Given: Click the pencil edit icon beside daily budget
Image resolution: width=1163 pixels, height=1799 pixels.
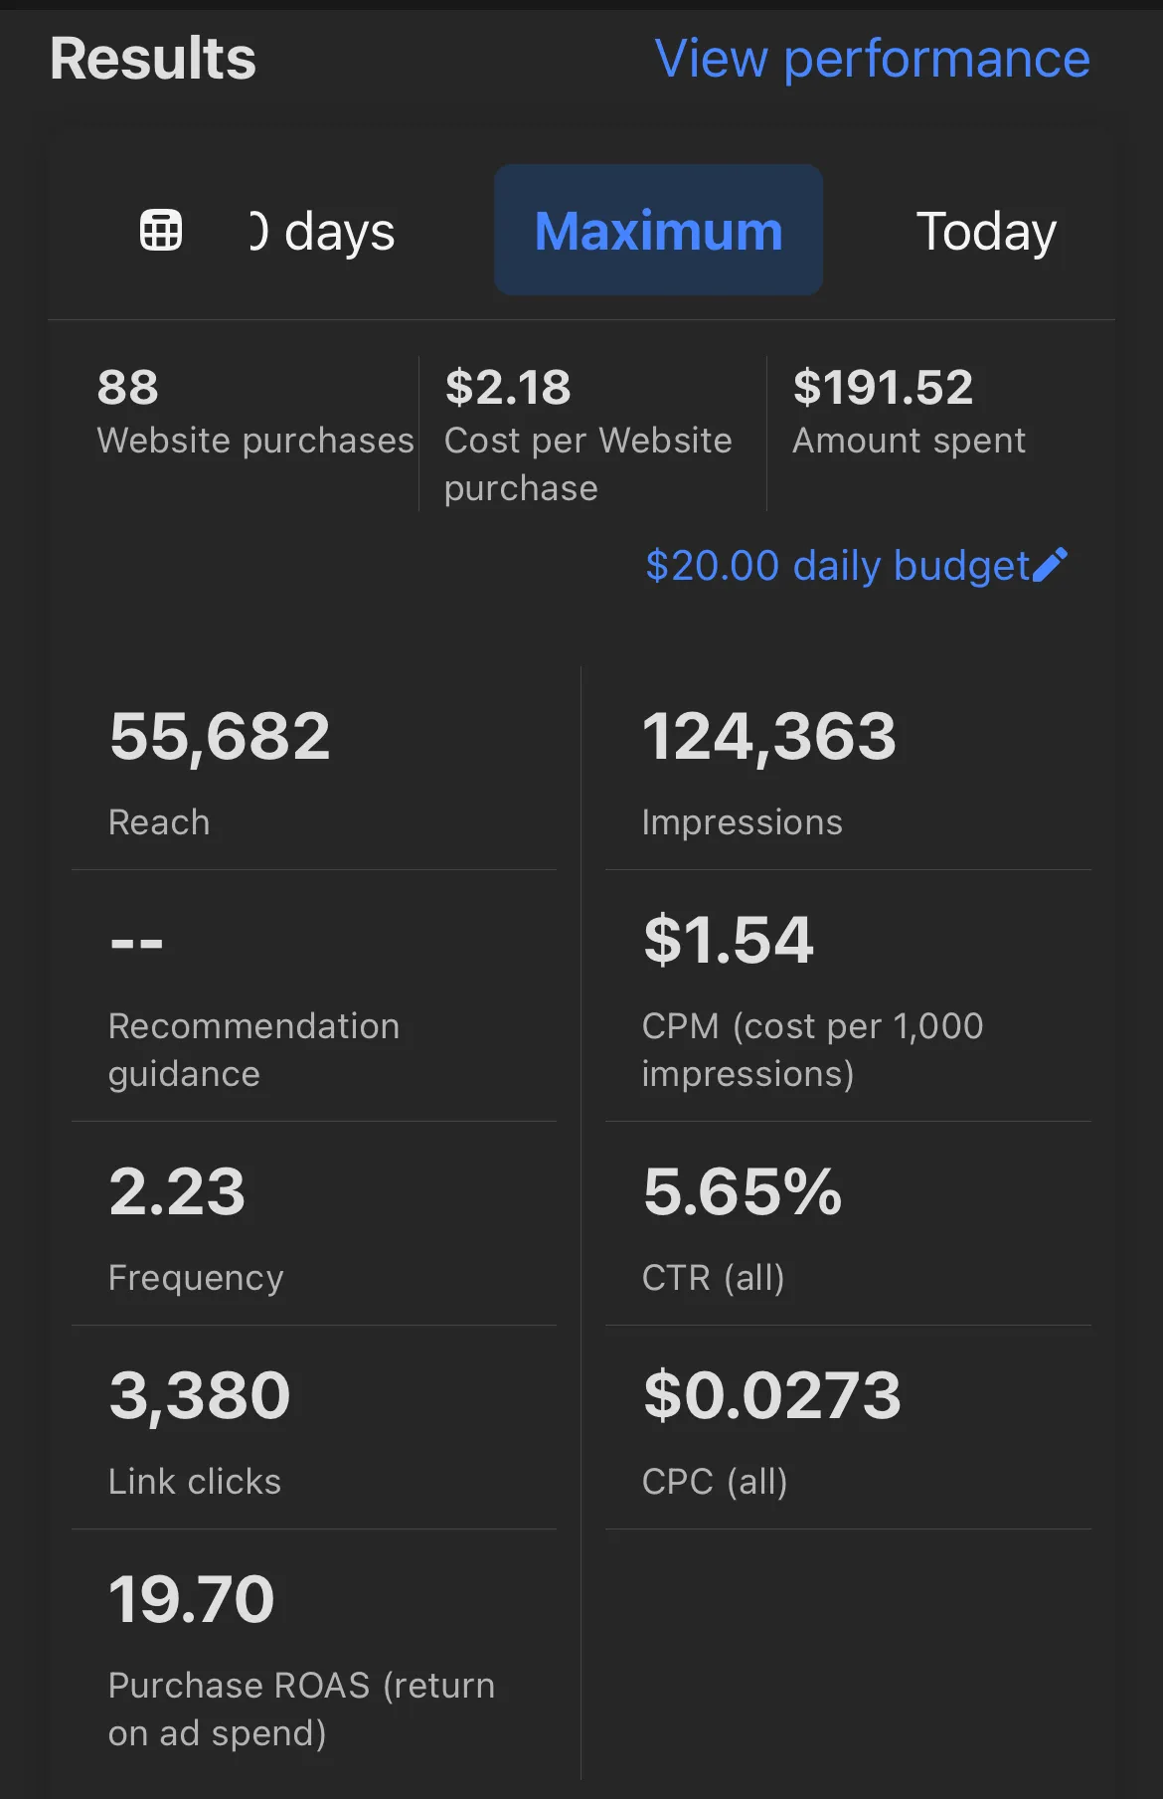Looking at the screenshot, I should pos(1051,565).
